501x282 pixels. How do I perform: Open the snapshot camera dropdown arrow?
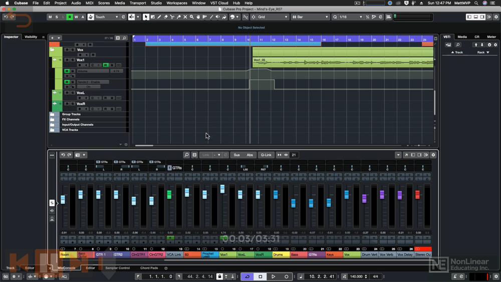click(x=84, y=155)
